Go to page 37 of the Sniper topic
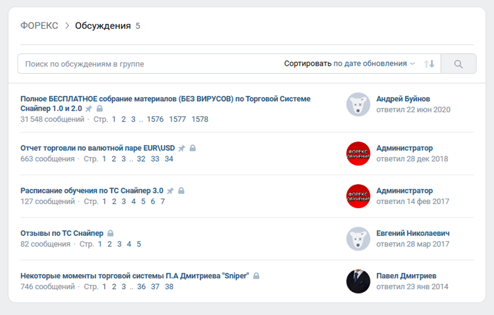The image size is (494, 315). (155, 287)
